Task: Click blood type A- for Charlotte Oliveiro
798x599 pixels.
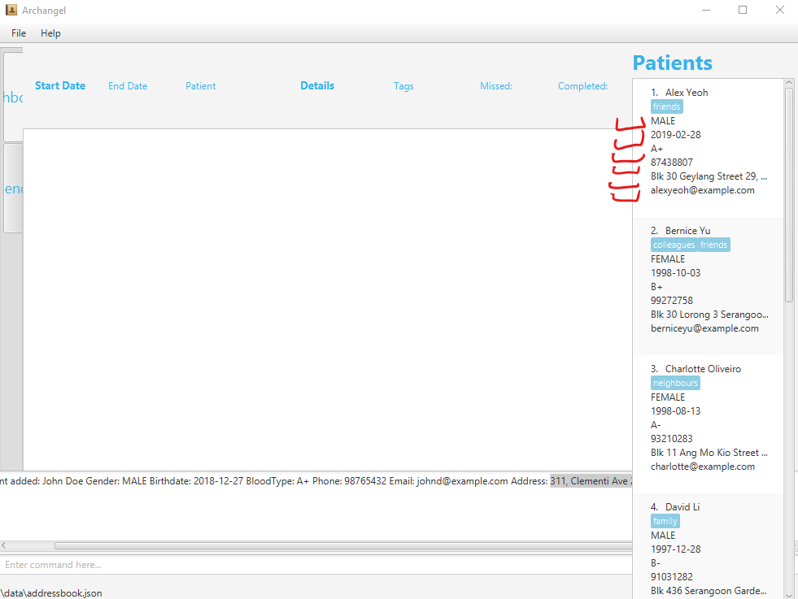Action: click(x=656, y=425)
